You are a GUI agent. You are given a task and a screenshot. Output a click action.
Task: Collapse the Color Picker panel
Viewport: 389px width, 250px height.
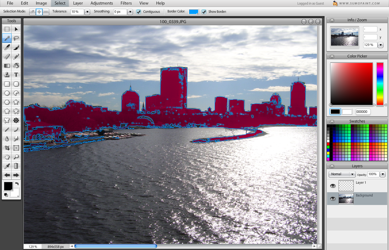[332, 56]
